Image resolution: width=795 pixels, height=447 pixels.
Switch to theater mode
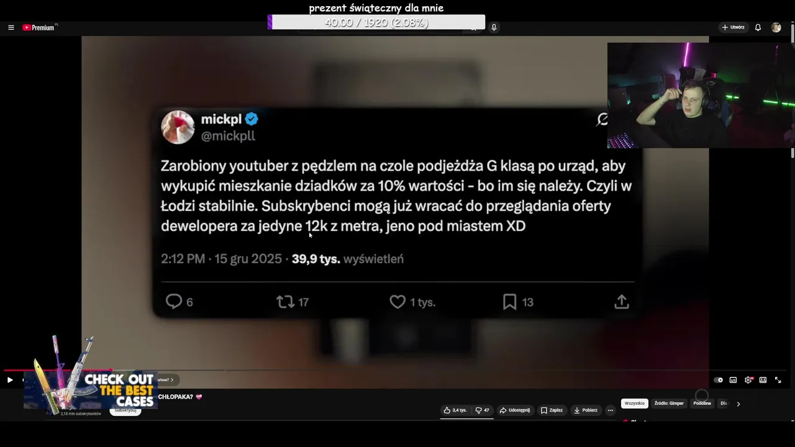[763, 380]
